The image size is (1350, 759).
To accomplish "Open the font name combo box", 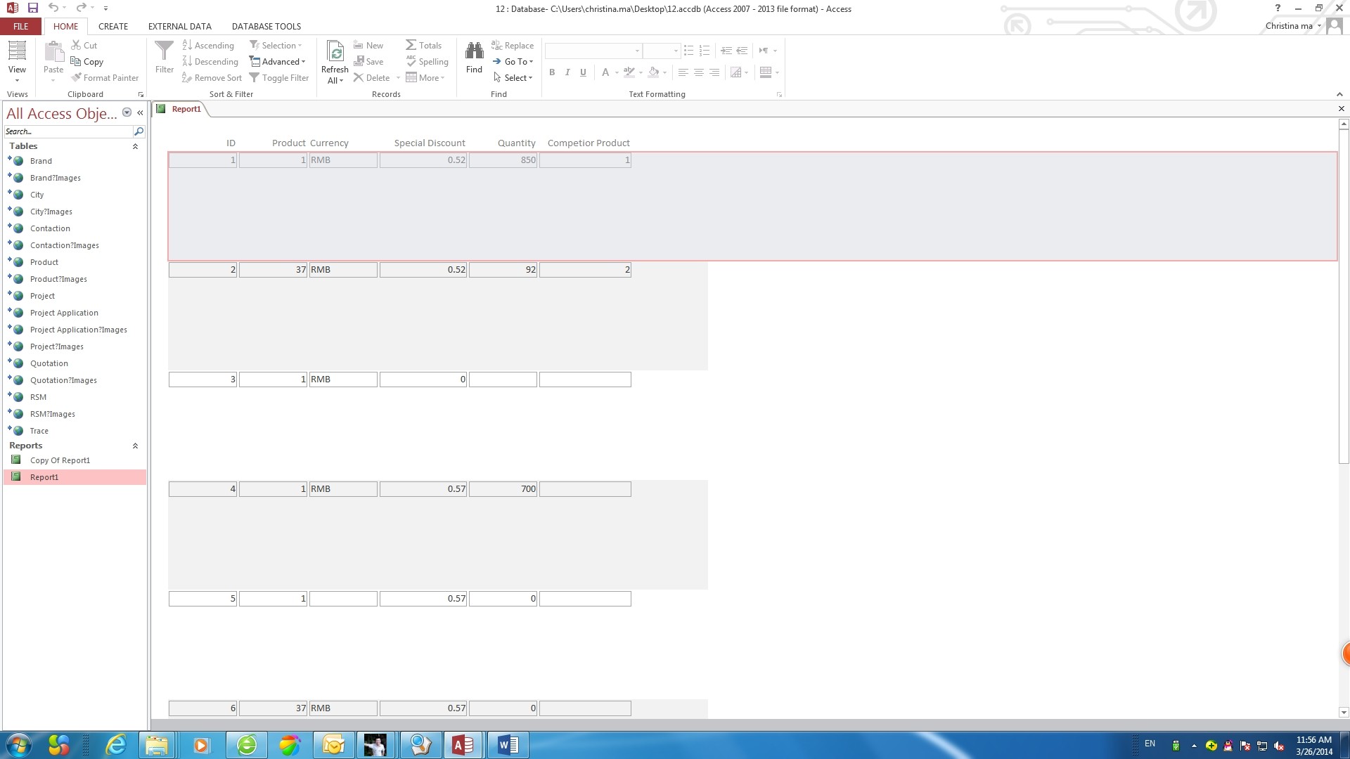I will coord(593,51).
